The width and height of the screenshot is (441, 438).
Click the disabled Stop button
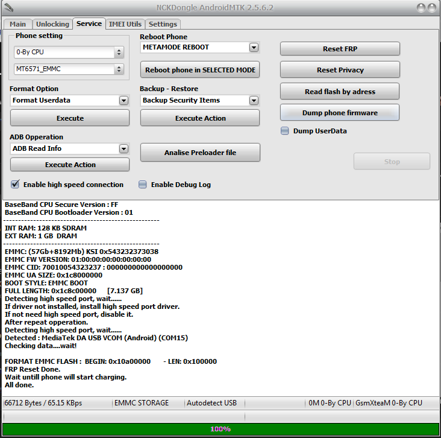(x=392, y=162)
